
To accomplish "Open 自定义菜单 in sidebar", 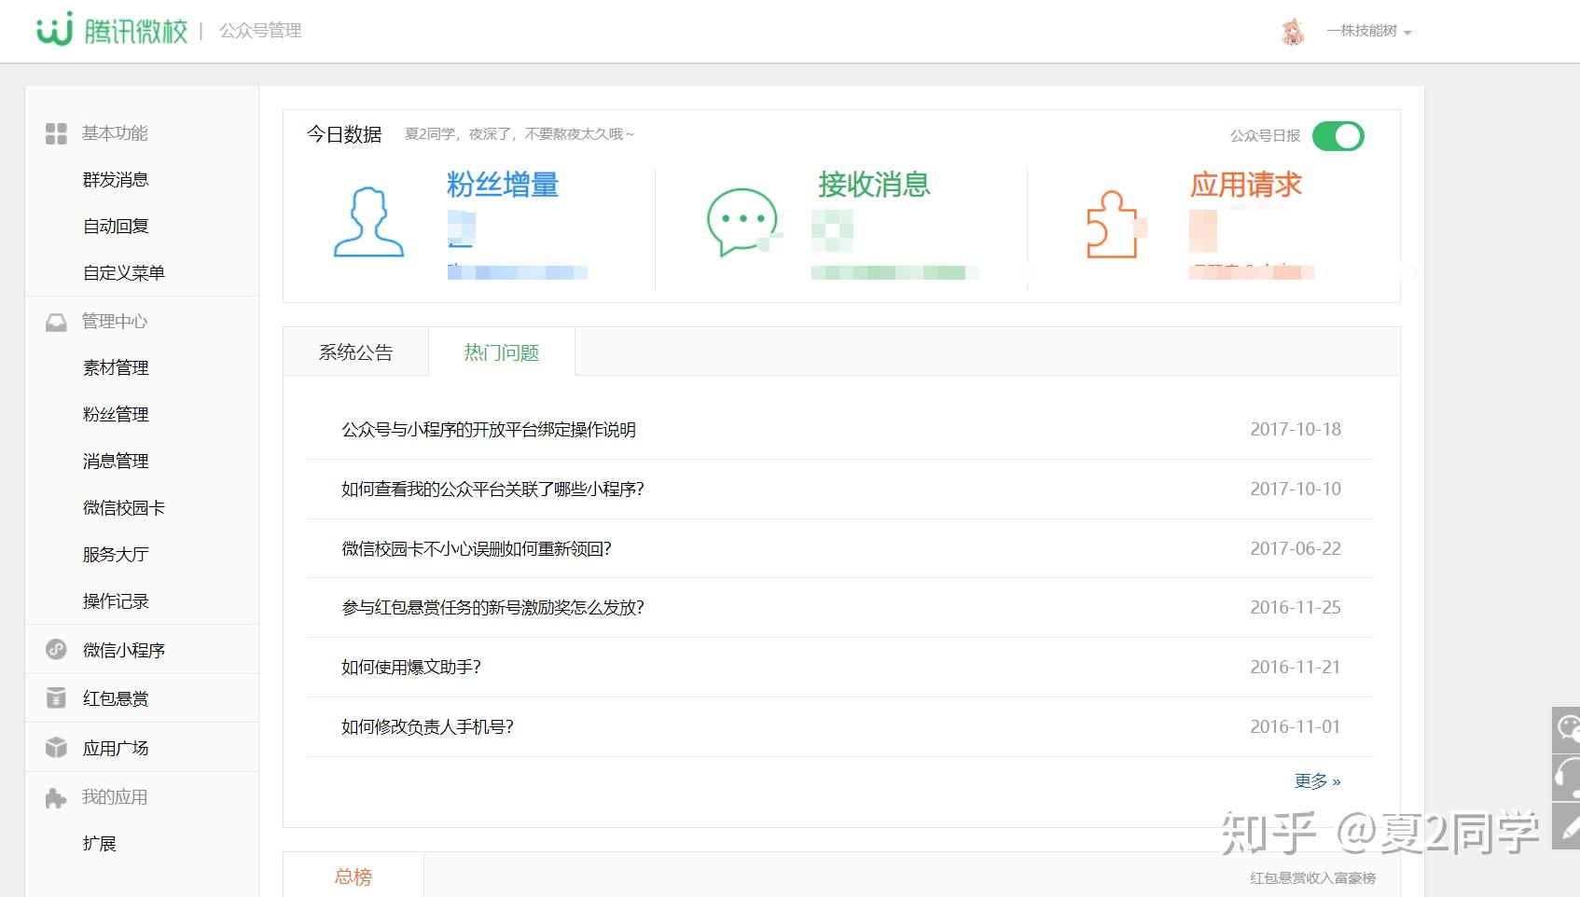I will pyautogui.click(x=123, y=272).
